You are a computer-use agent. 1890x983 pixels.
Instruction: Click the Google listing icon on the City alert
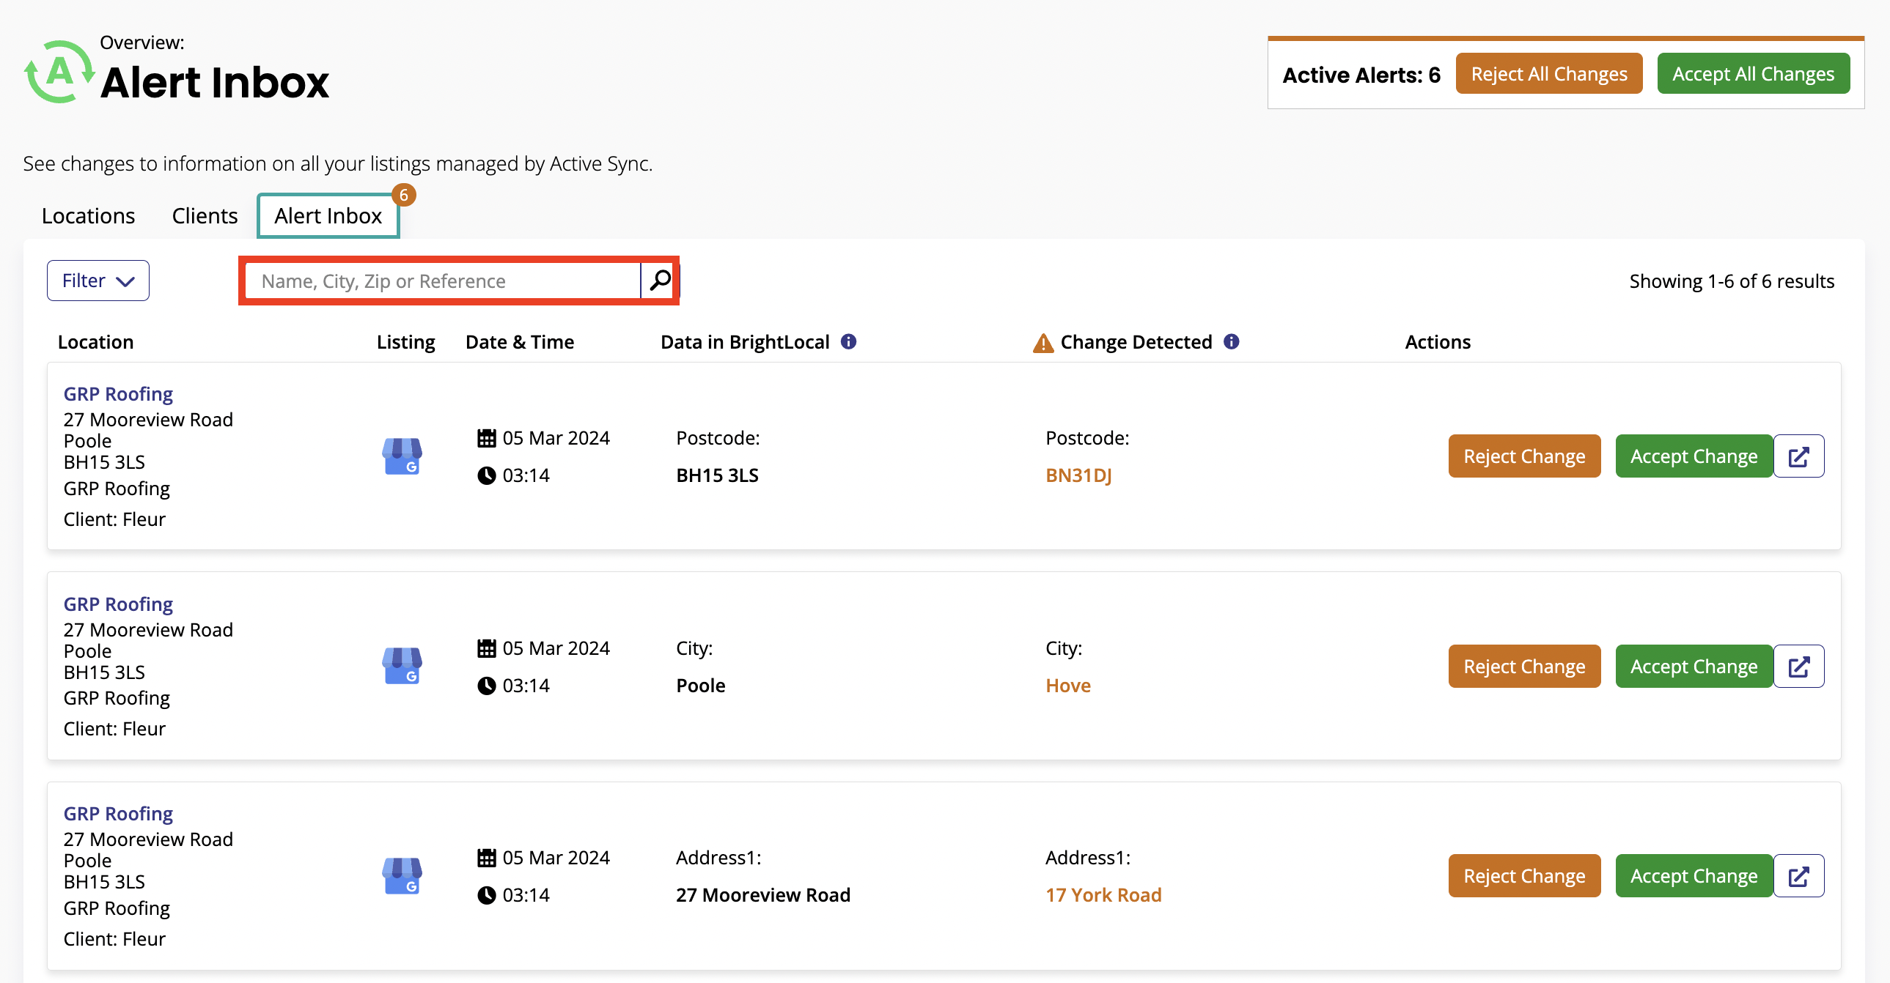(x=402, y=666)
